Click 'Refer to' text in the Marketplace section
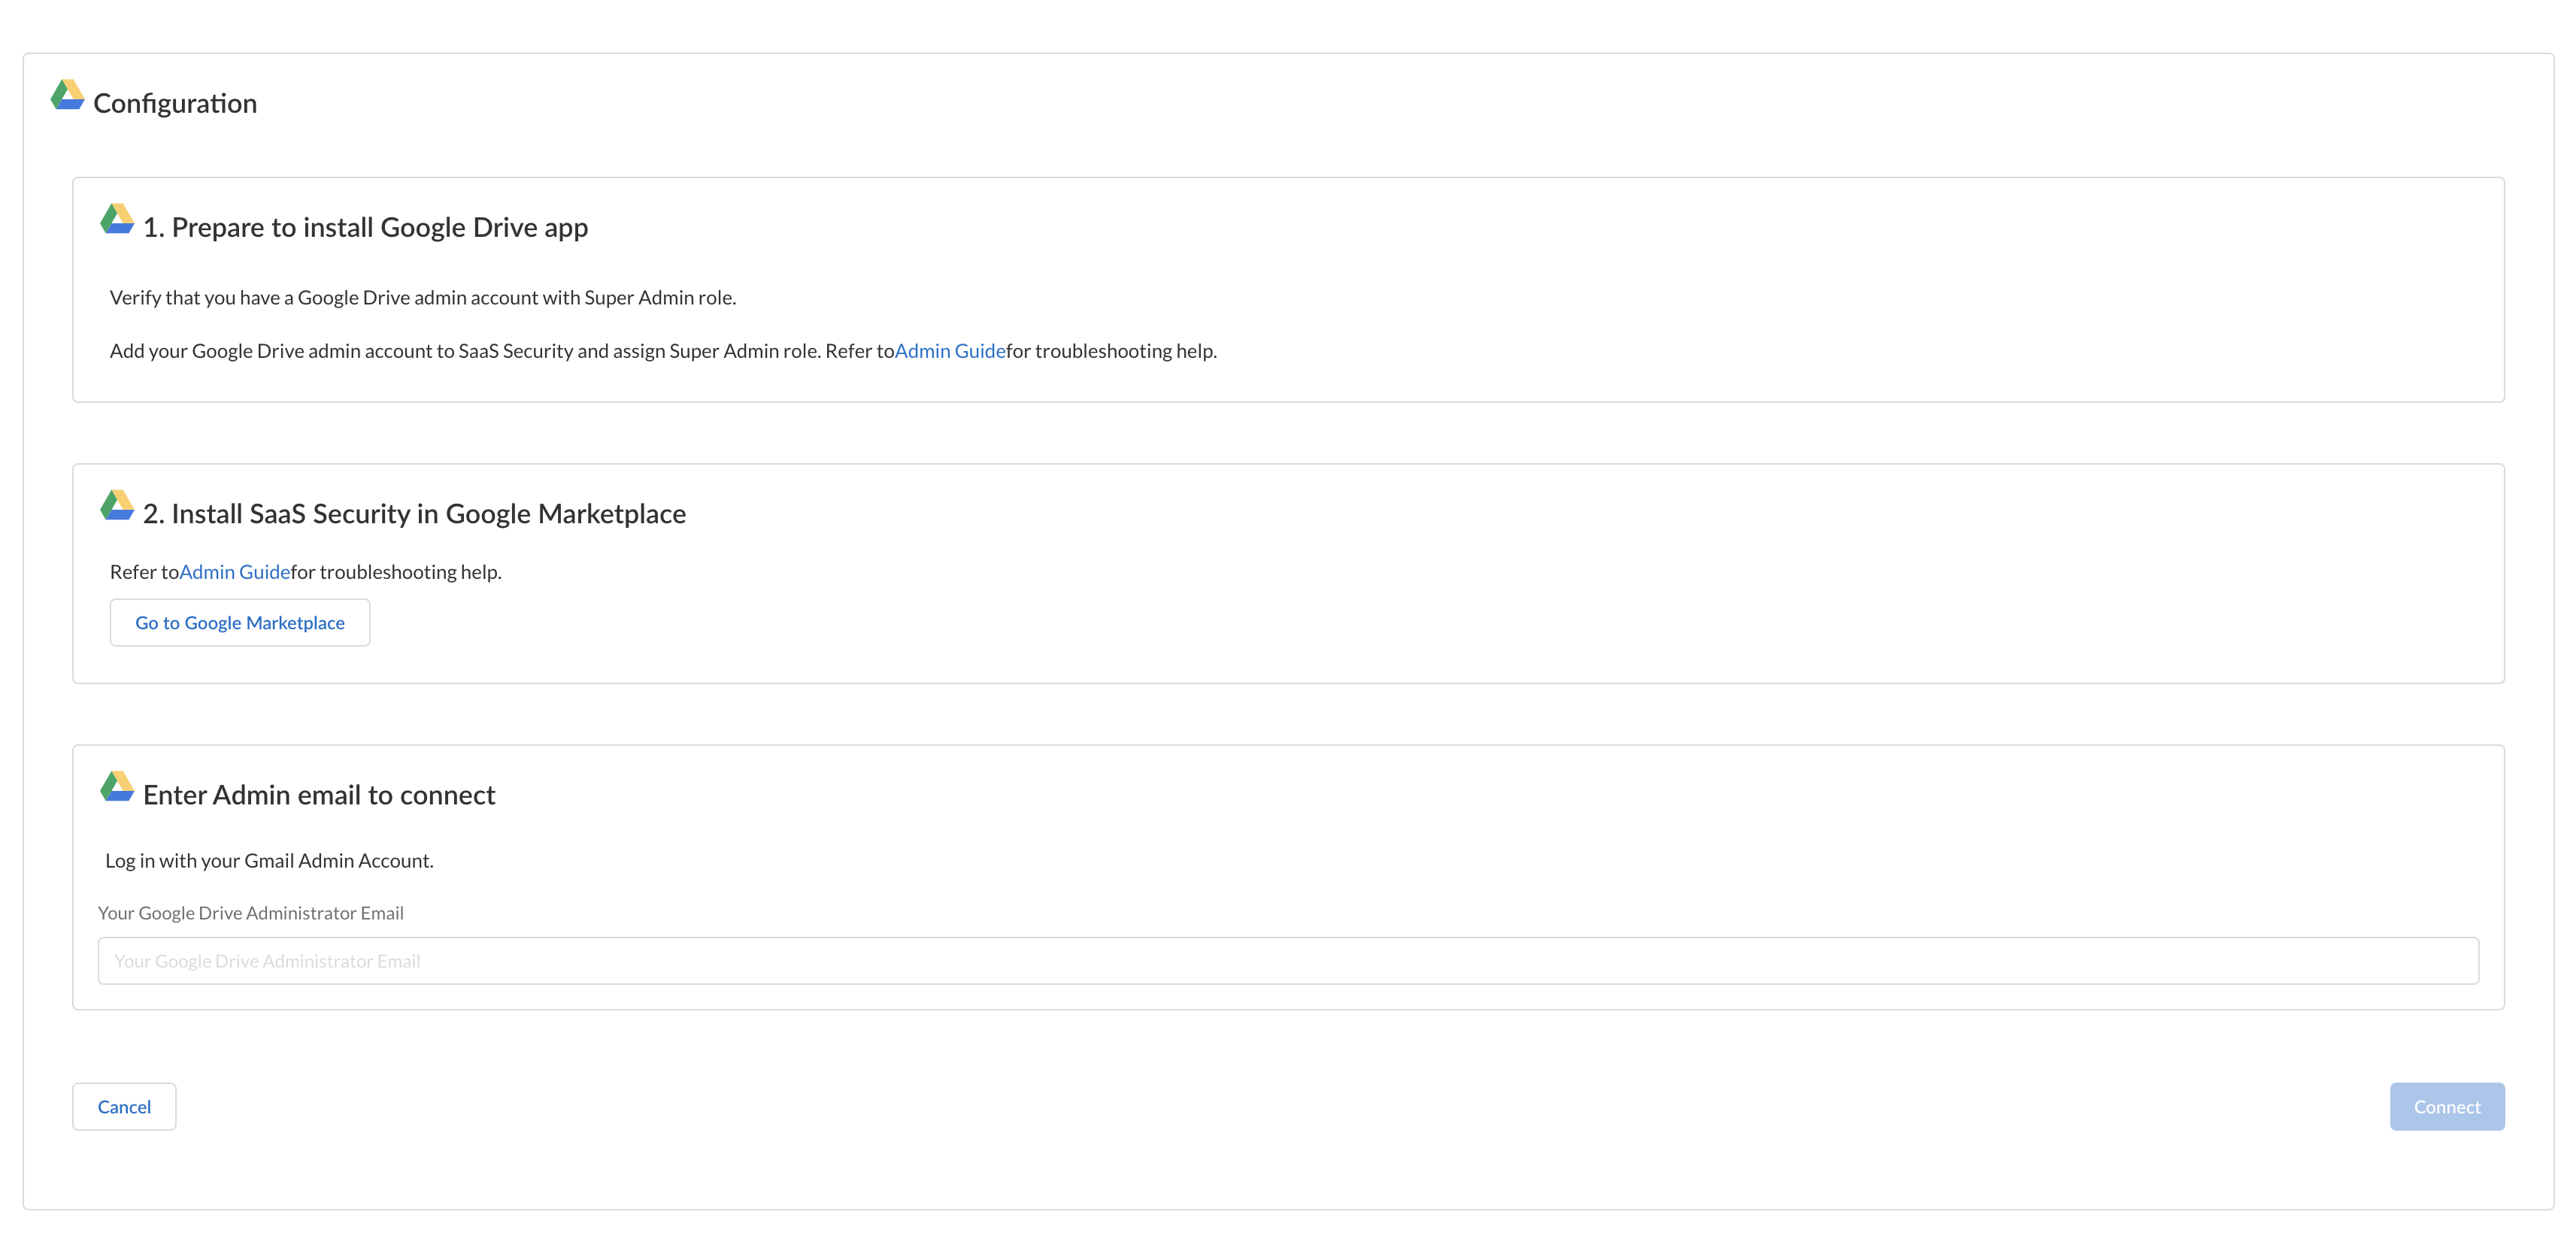 (x=143, y=572)
